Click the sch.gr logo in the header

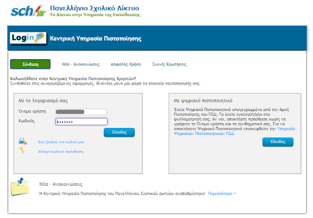point(28,11)
